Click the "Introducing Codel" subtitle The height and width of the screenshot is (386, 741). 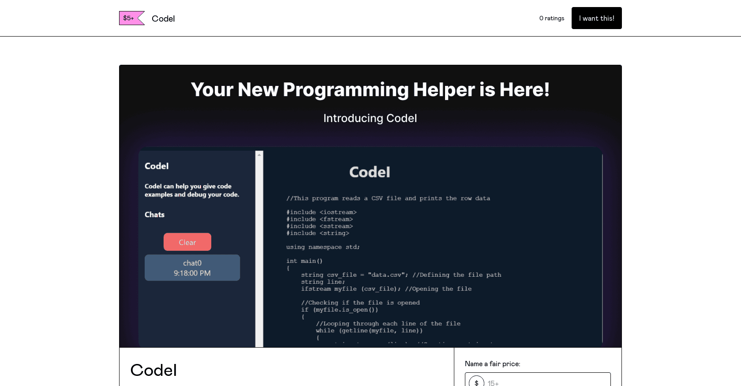[370, 118]
